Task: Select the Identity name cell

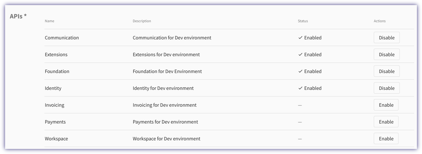Action: [x=53, y=88]
